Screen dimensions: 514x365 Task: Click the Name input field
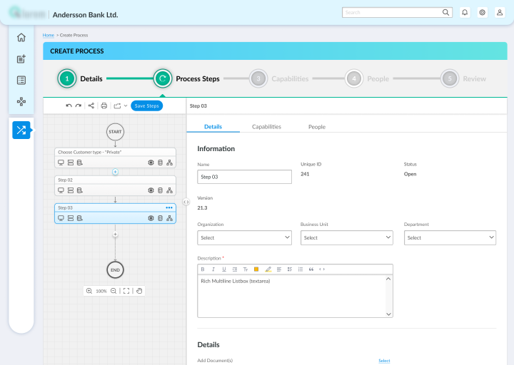click(x=244, y=177)
